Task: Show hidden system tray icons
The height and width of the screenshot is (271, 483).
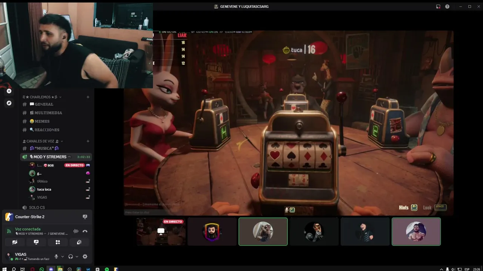Action: 441,269
